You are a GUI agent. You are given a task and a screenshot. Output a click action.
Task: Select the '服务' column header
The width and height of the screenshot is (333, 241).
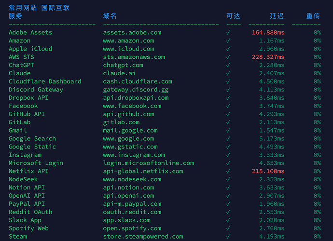15,16
